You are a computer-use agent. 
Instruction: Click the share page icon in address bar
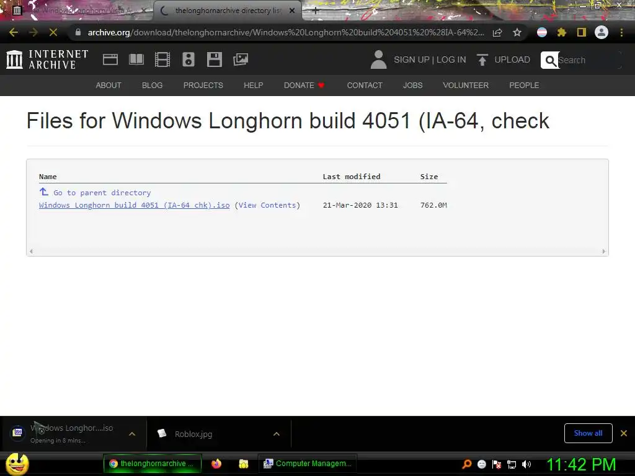click(497, 32)
